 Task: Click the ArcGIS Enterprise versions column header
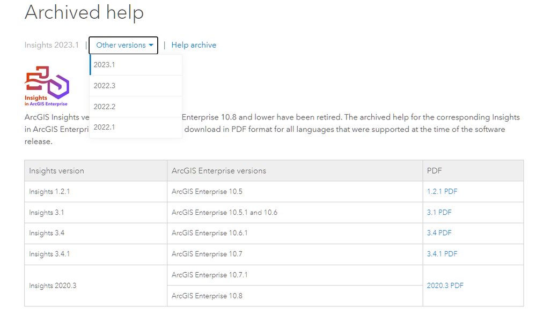coord(219,171)
